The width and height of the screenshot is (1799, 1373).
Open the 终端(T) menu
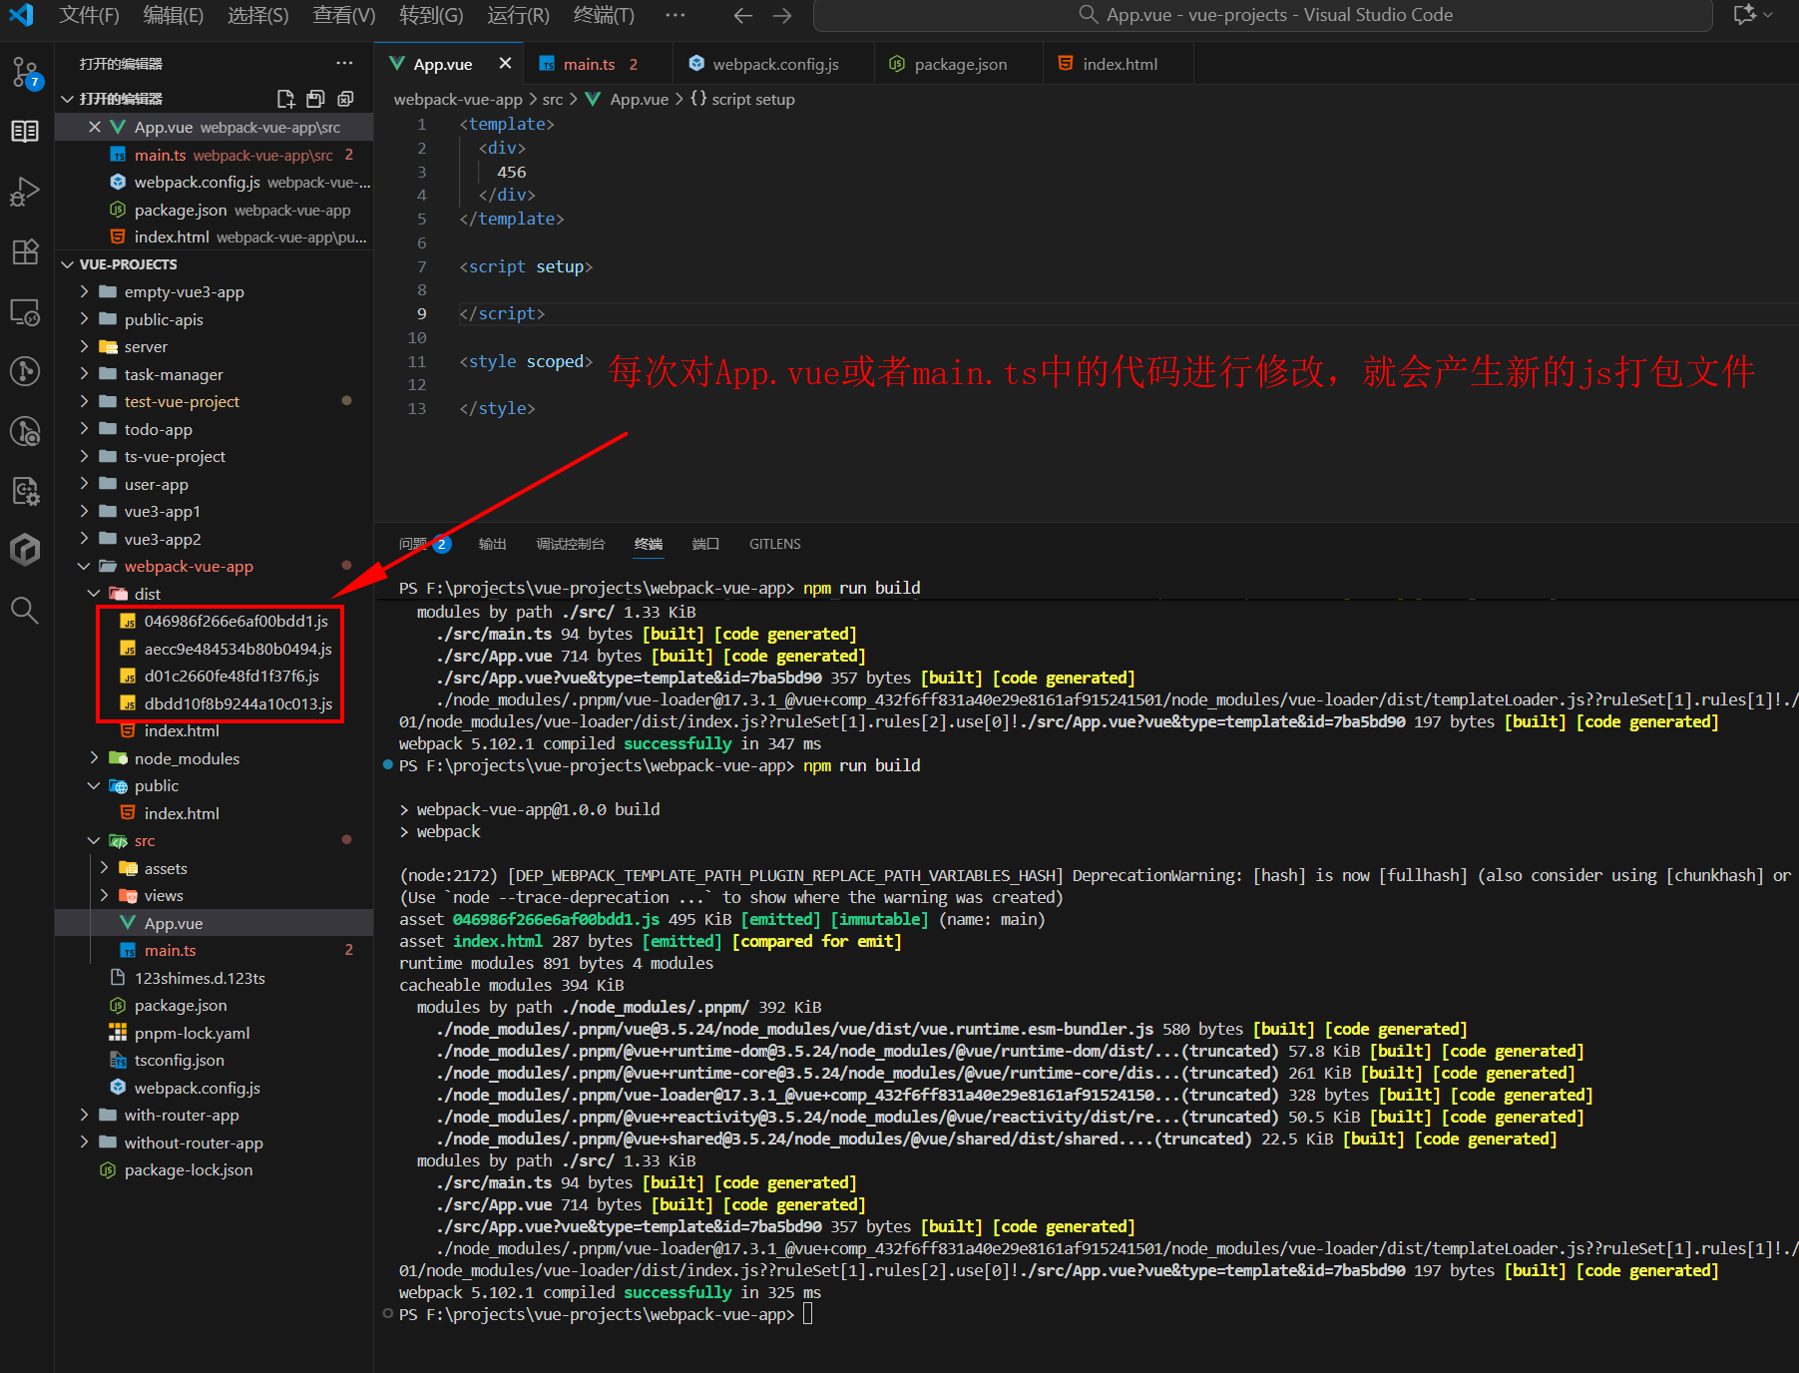604,15
